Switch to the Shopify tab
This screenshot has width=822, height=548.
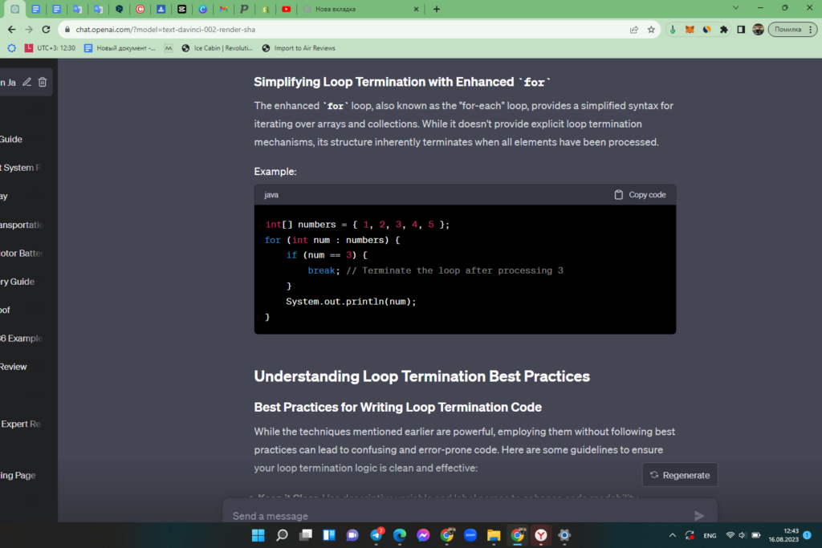tap(265, 9)
